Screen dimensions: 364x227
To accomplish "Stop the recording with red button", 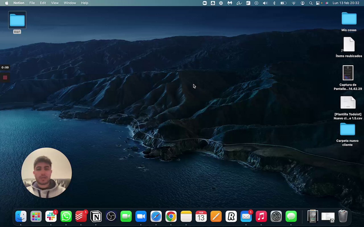I will pos(5,77).
